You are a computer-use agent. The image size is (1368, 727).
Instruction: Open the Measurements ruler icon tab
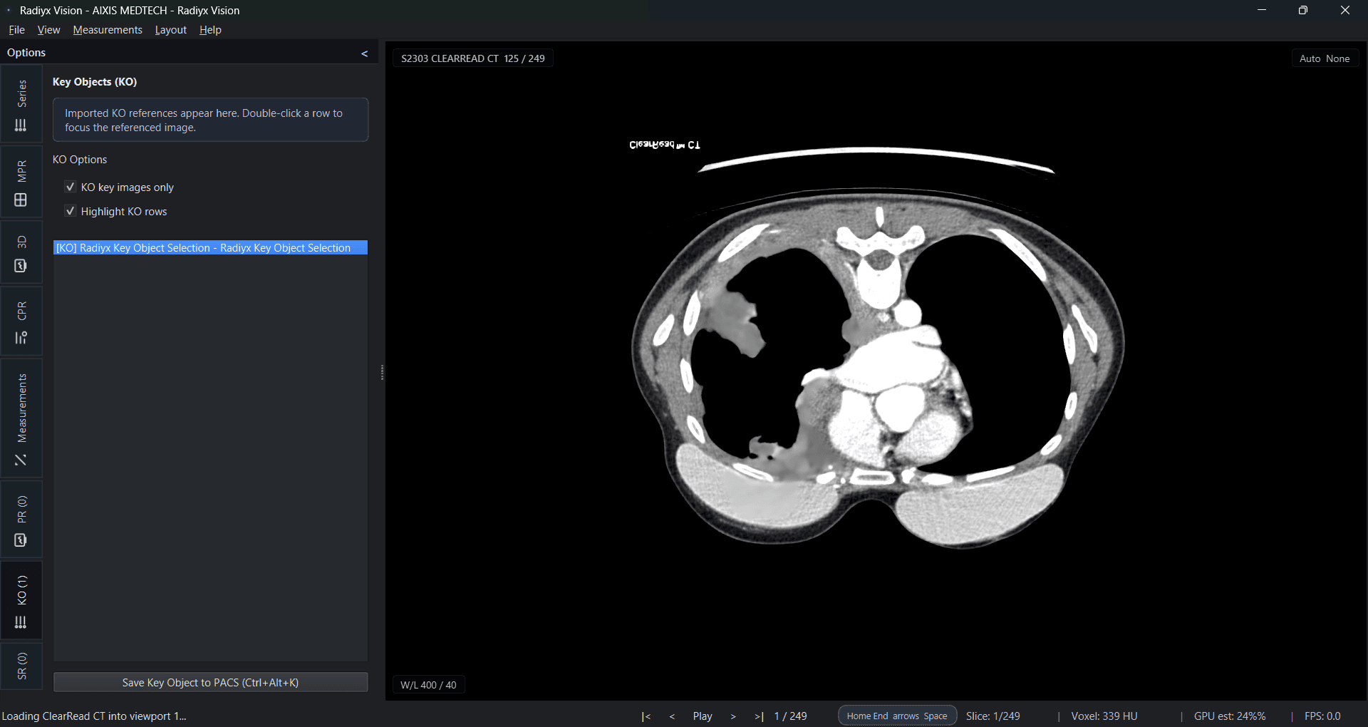pos(21,460)
